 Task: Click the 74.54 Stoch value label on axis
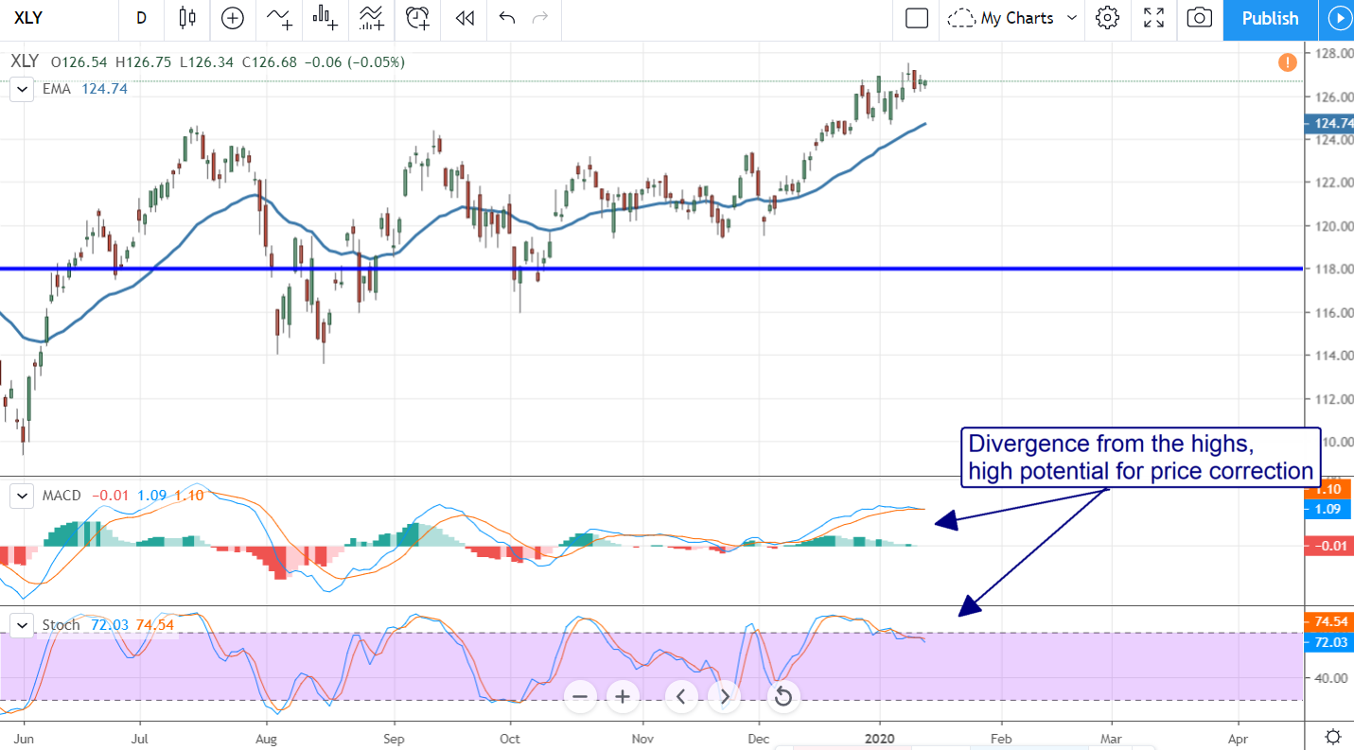click(x=1329, y=621)
